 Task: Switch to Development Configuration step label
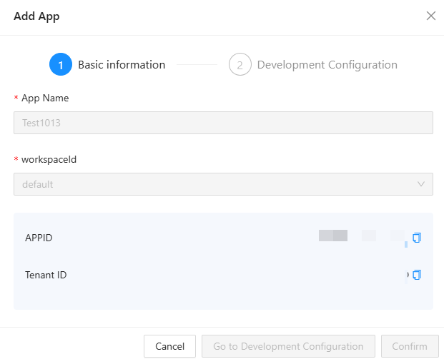pyautogui.click(x=327, y=65)
